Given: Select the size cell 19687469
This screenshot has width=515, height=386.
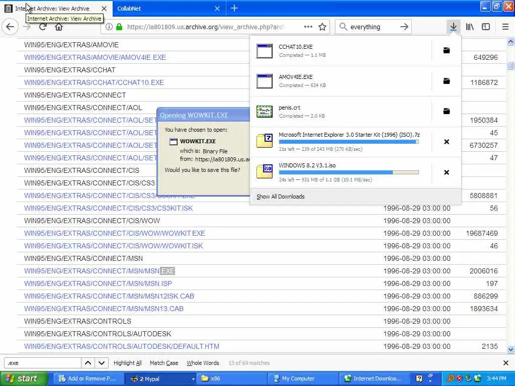Looking at the screenshot, I should tap(482, 233).
